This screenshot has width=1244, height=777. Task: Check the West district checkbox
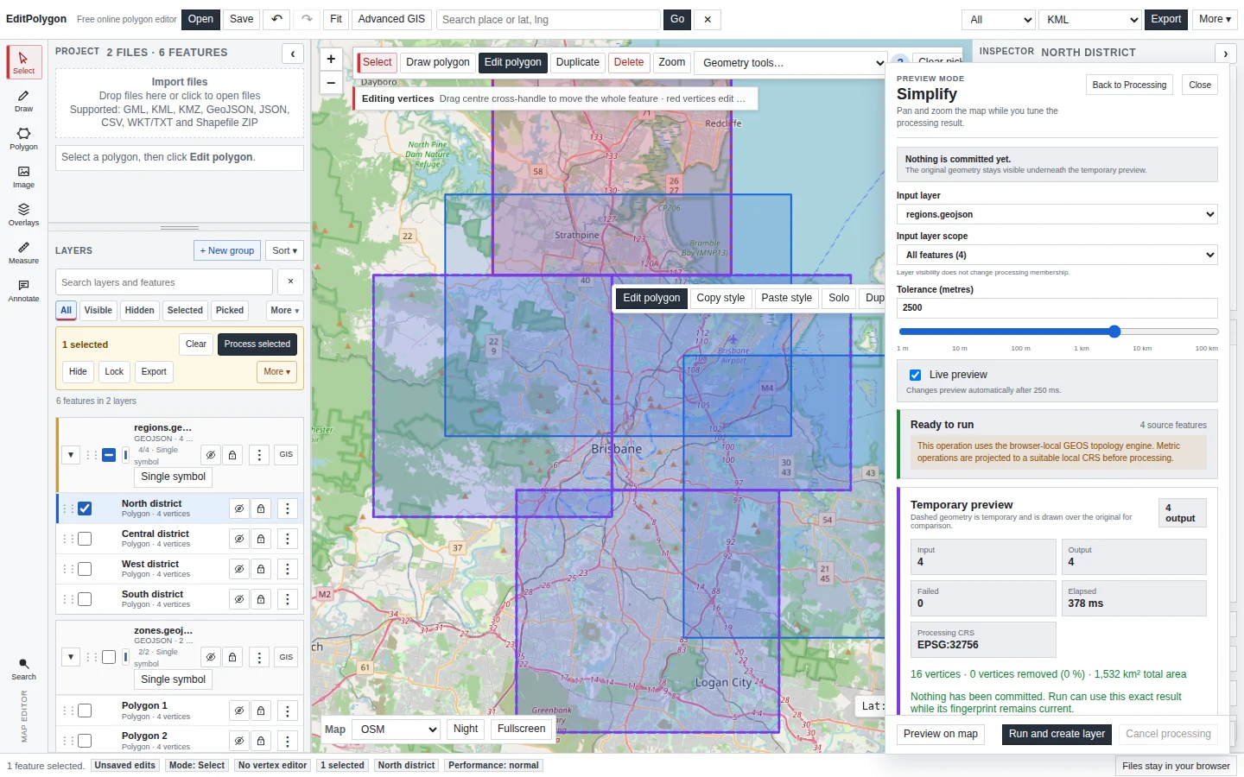pos(85,569)
